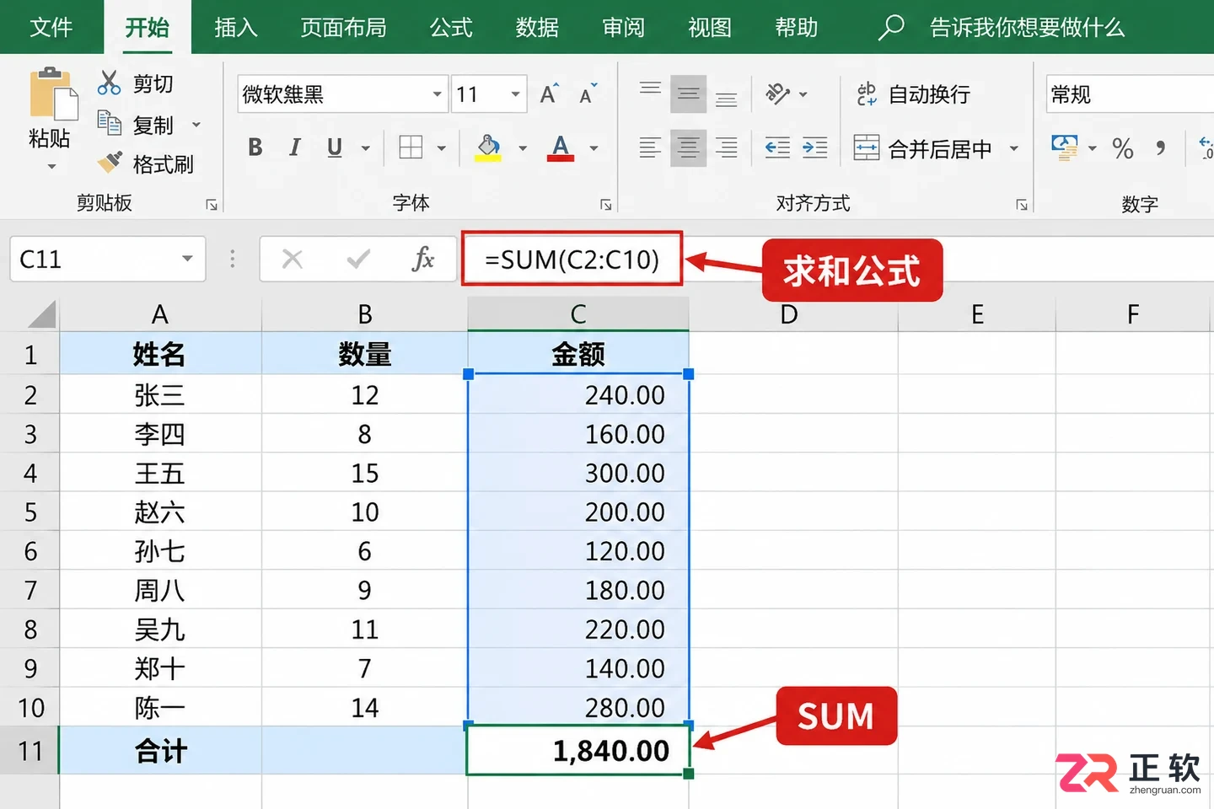
Task: Click the fill color bucket icon
Action: (488, 147)
